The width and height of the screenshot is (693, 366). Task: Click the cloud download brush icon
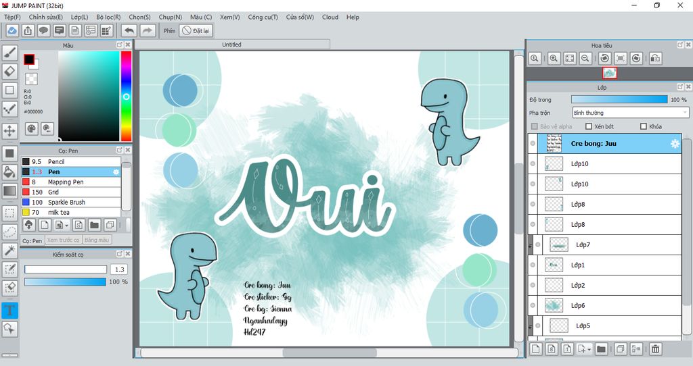pos(28,225)
